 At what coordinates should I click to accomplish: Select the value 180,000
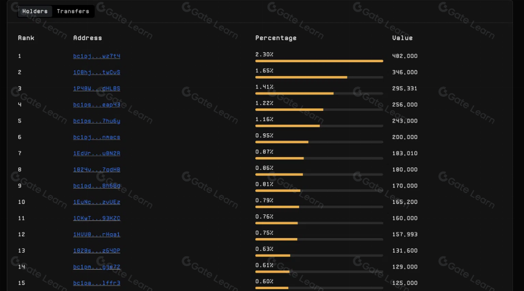tap(405, 169)
